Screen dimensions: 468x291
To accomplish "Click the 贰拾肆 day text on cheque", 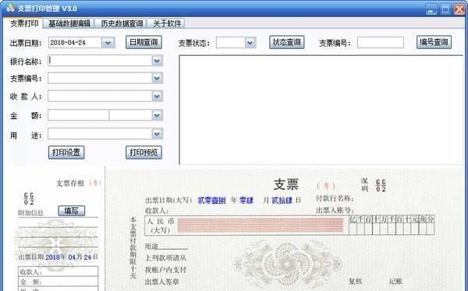I will [x=282, y=201].
